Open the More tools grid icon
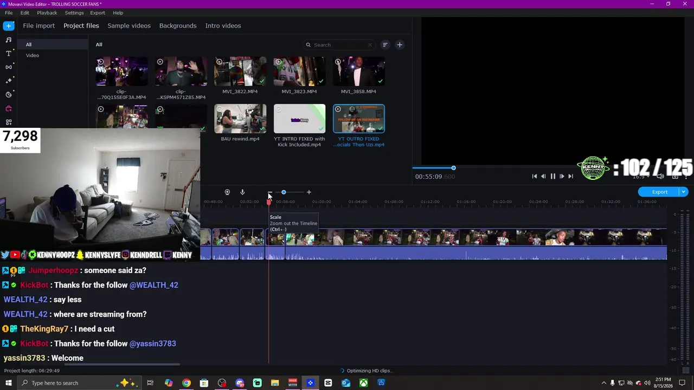The height and width of the screenshot is (390, 694). click(x=9, y=122)
